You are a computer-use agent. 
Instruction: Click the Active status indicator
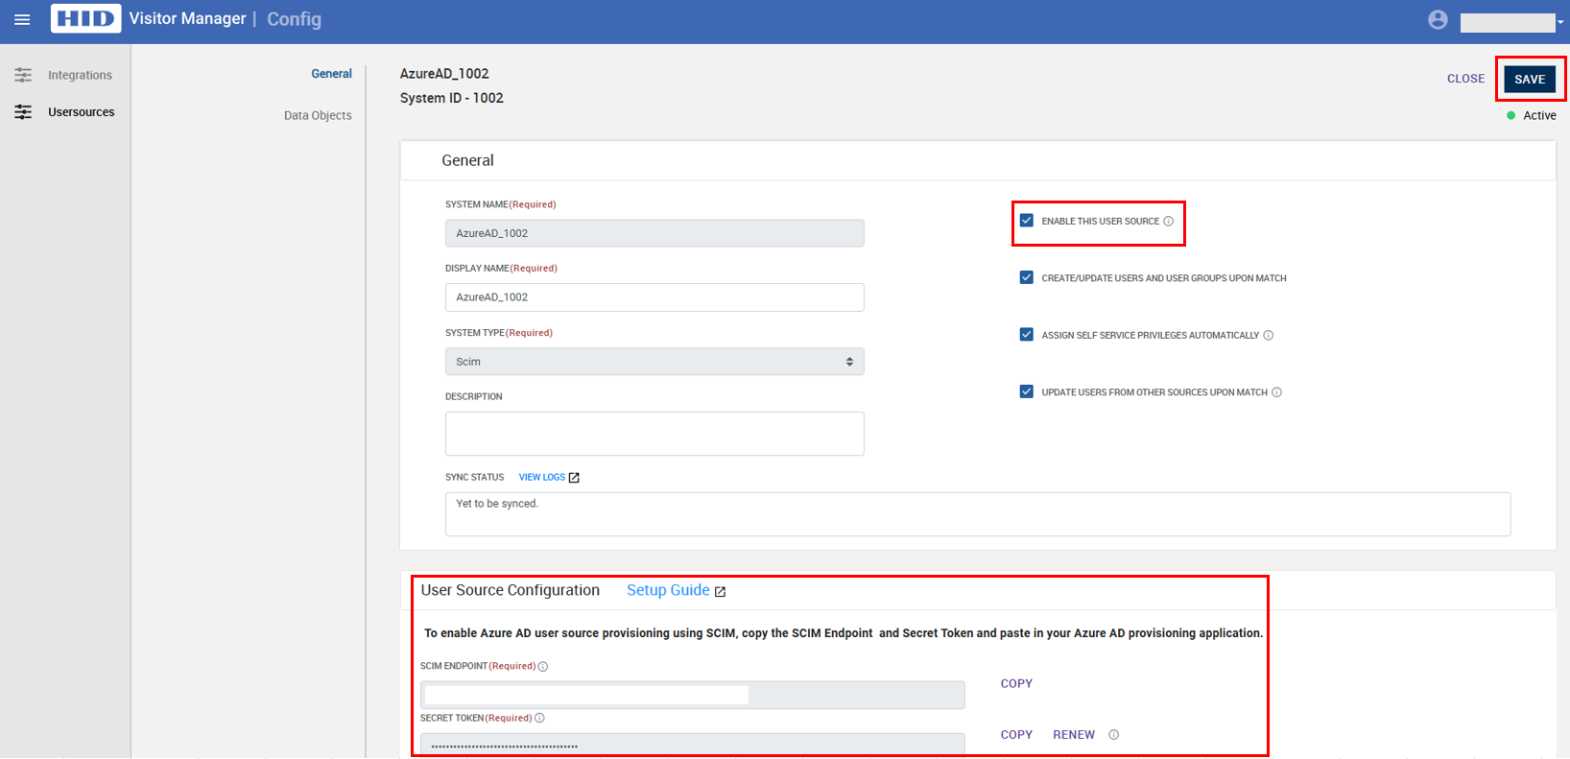pyautogui.click(x=1532, y=115)
